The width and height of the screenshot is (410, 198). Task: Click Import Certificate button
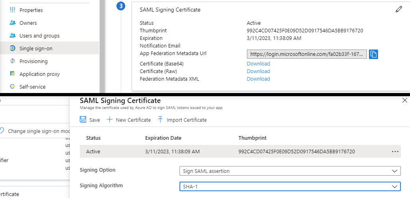pos(182,120)
